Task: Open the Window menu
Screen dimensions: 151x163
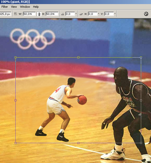Action: click(x=25, y=7)
